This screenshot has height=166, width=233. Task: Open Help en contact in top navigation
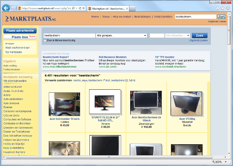(x=122, y=17)
